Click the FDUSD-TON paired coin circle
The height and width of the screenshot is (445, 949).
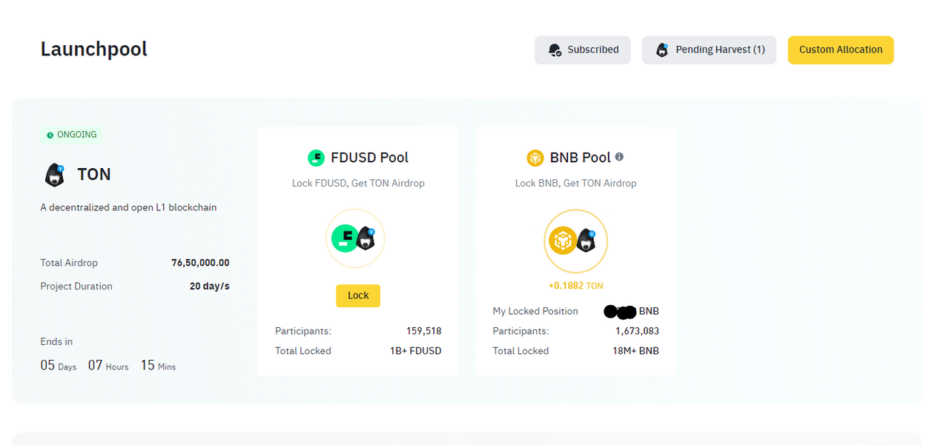pyautogui.click(x=355, y=238)
